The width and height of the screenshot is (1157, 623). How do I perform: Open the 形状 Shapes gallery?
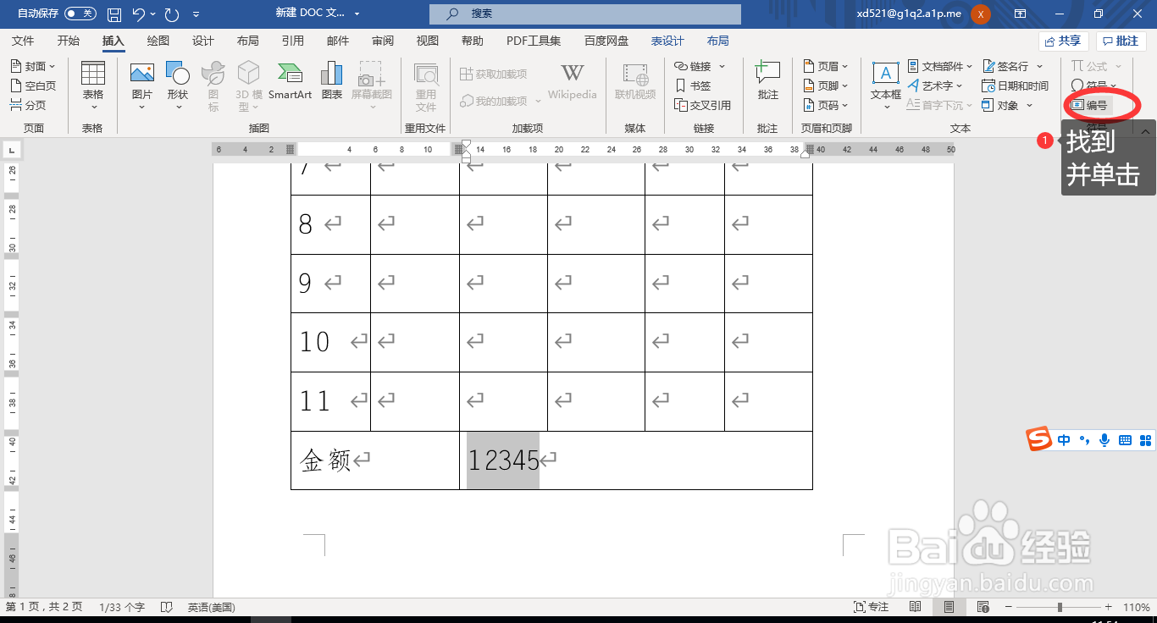(178, 86)
